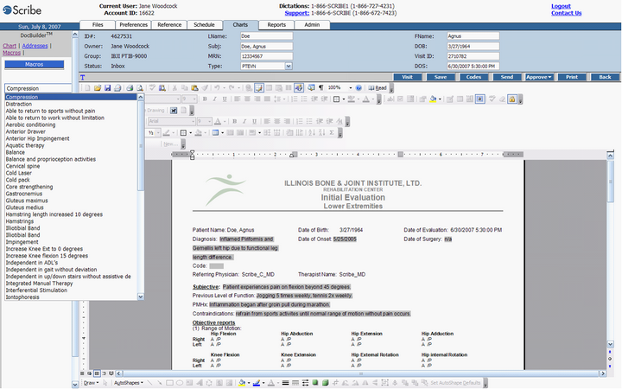Click the MRN input field
Viewport: 622px width, 389px height.
(x=267, y=56)
